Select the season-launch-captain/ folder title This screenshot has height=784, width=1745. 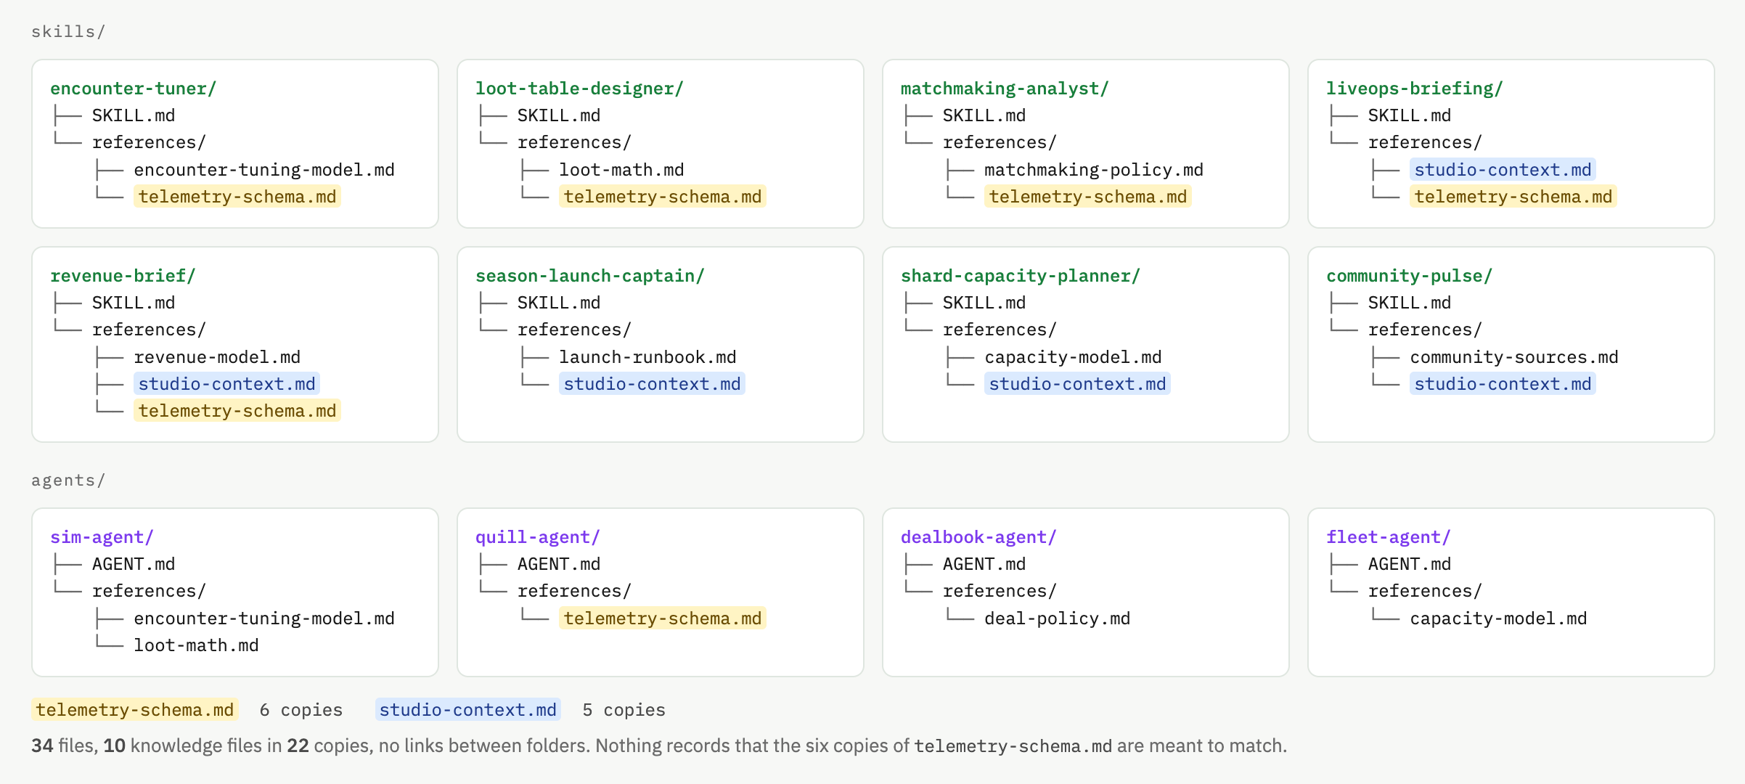click(x=589, y=276)
